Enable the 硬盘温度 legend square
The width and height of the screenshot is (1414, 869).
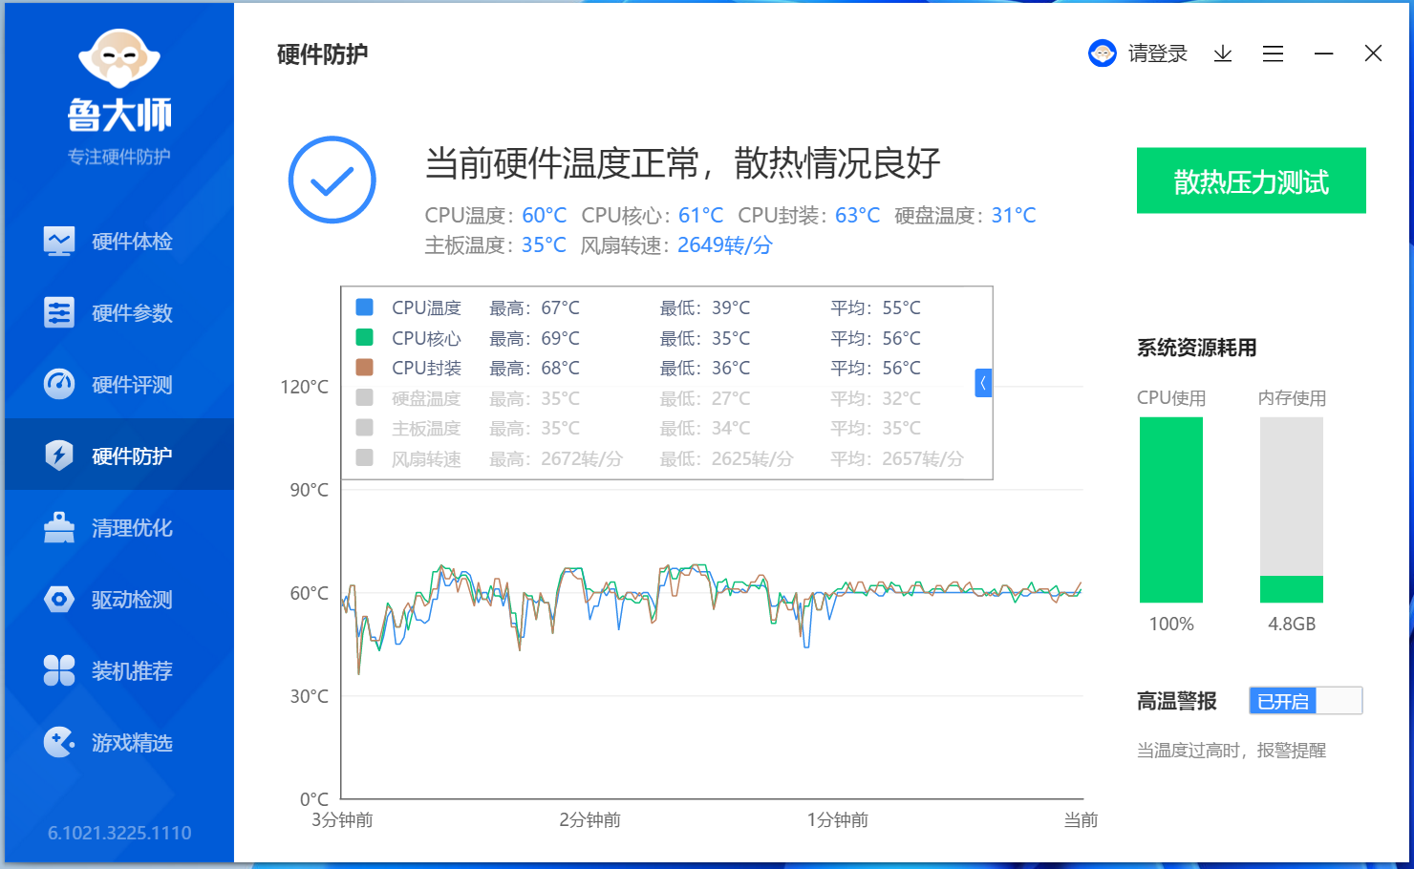click(x=364, y=397)
